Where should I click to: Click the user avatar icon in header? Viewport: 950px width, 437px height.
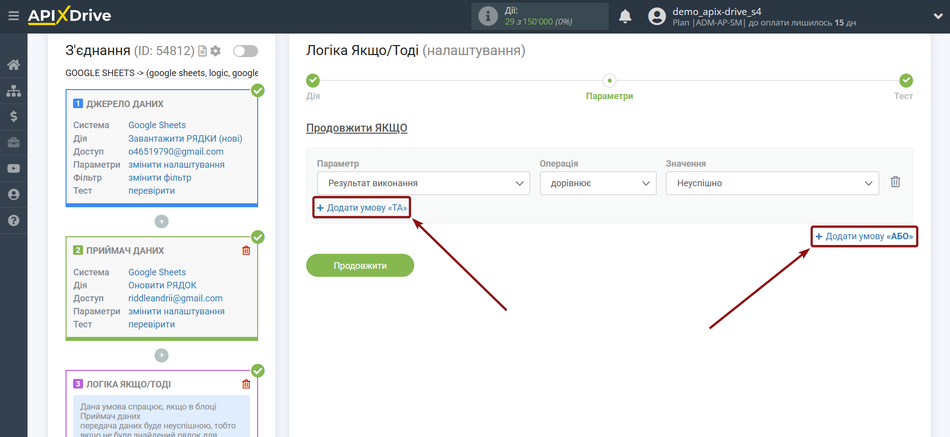(657, 17)
